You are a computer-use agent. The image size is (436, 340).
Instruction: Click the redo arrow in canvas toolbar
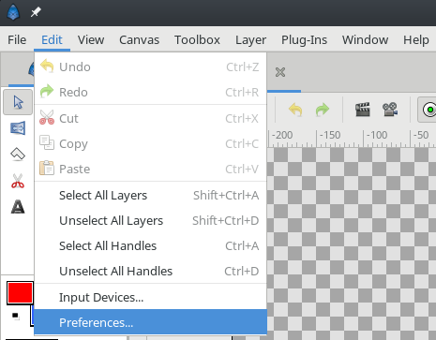pos(323,110)
